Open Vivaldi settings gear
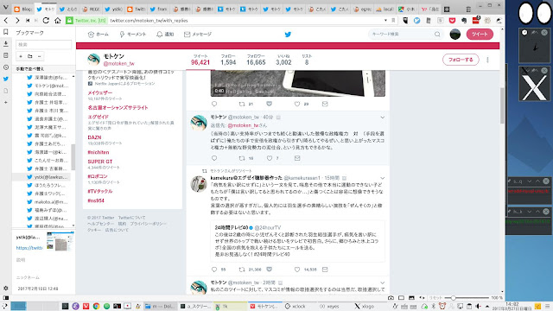 [6, 288]
